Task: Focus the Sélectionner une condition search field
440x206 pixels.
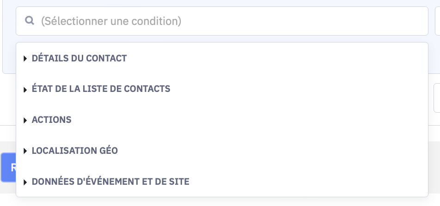Action: pos(222,21)
